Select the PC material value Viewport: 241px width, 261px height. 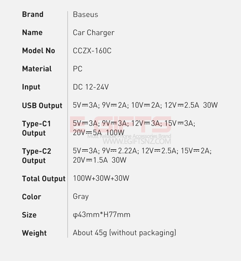pos(78,69)
